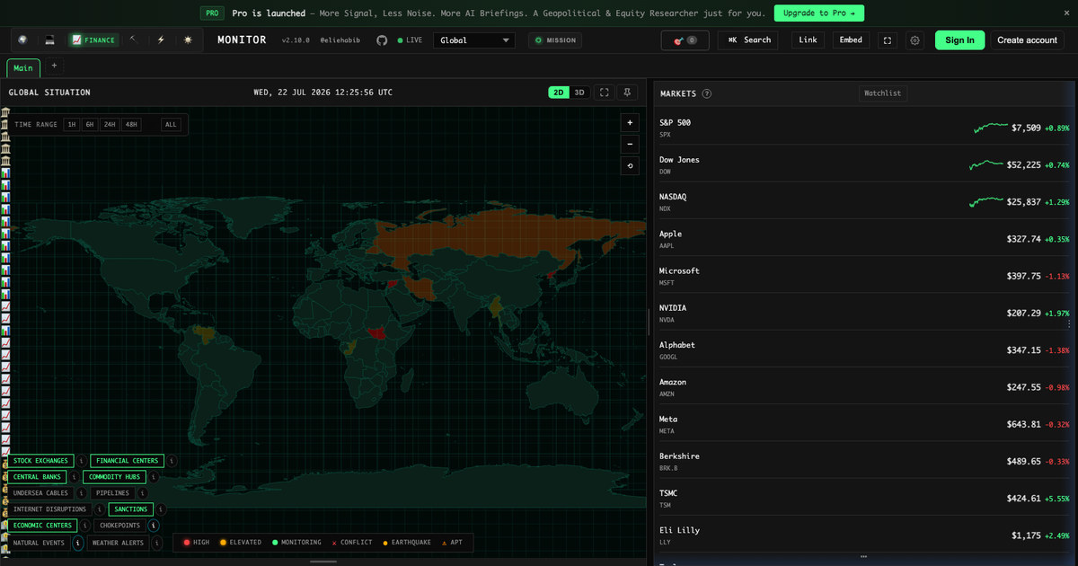Zoom in on the map
Screen dimensions: 1078x566
click(630, 122)
